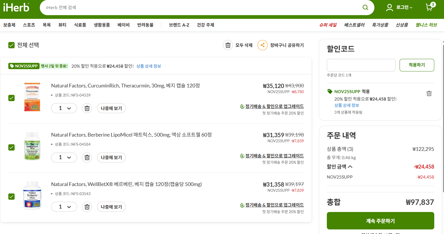Open the 보충제 category menu

(x=9, y=25)
